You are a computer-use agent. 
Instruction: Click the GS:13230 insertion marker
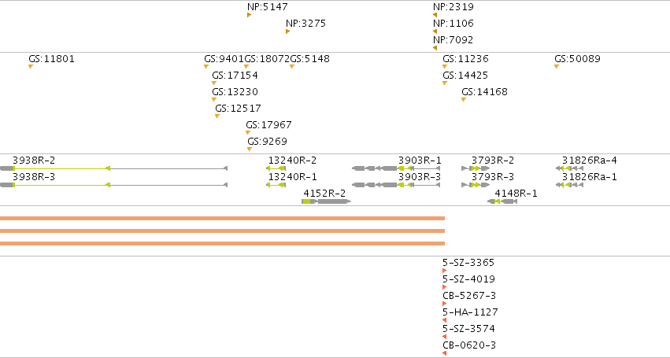(214, 100)
